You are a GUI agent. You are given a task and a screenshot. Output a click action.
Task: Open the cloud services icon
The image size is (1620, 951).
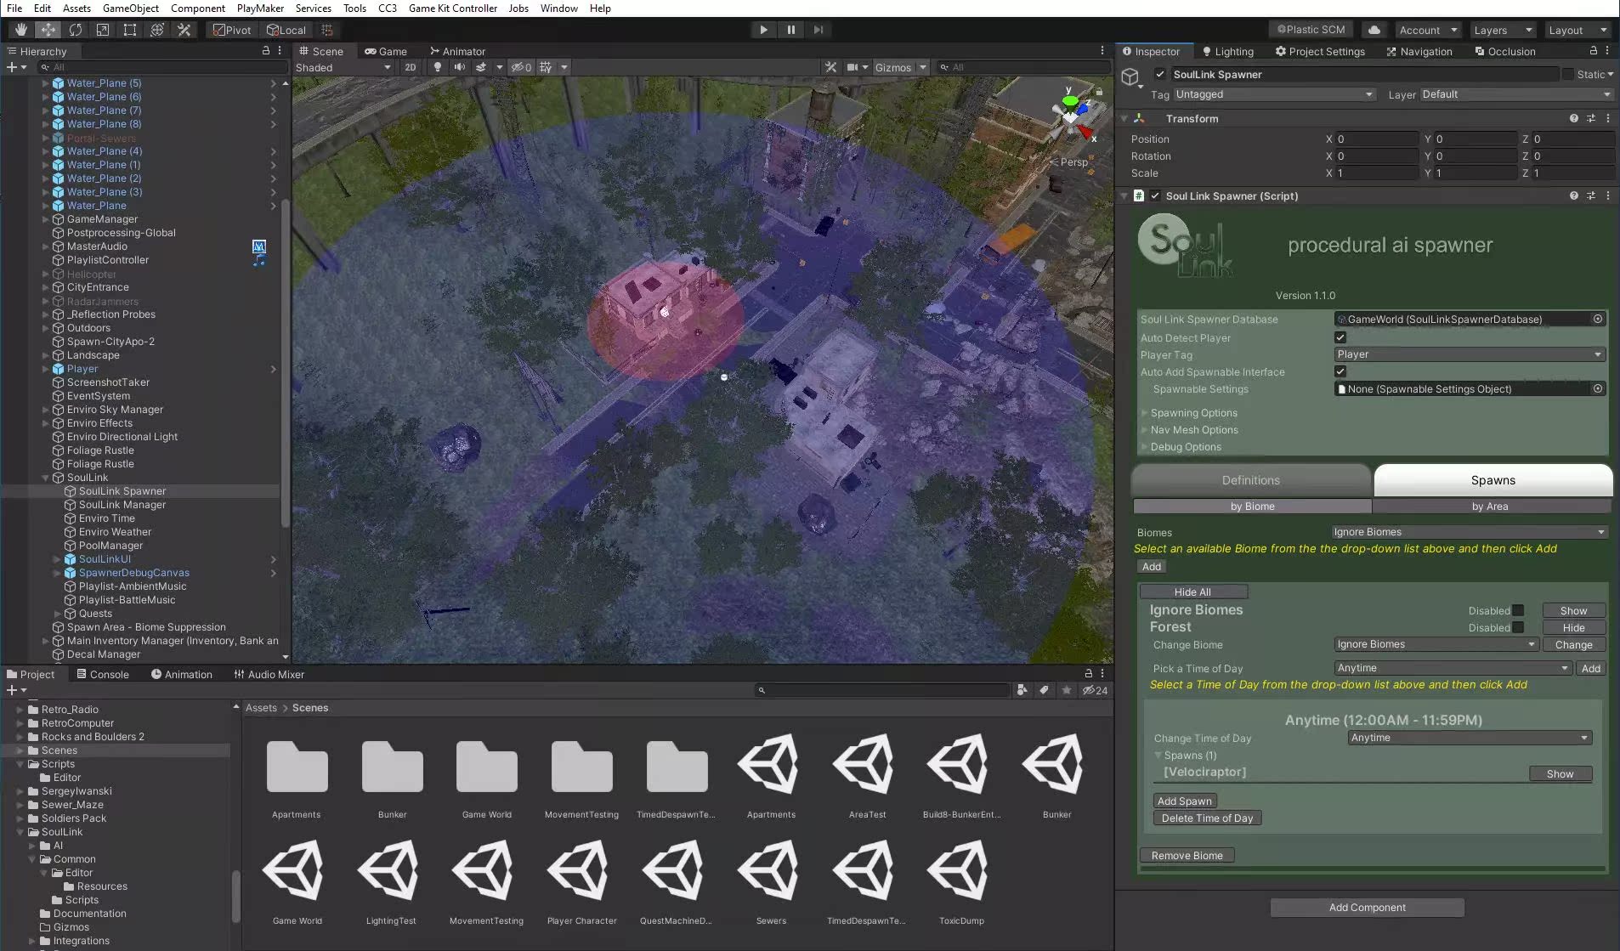1374,30
